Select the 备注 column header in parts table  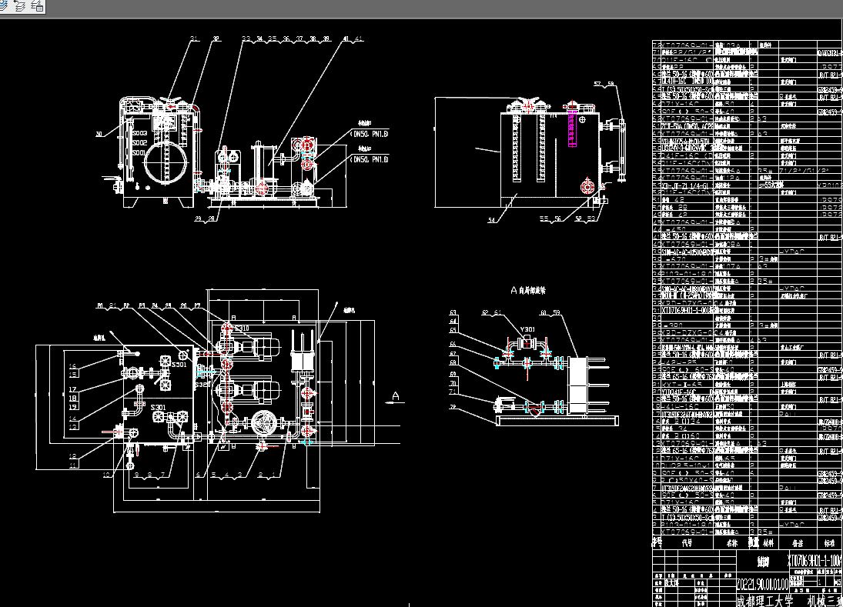point(798,543)
